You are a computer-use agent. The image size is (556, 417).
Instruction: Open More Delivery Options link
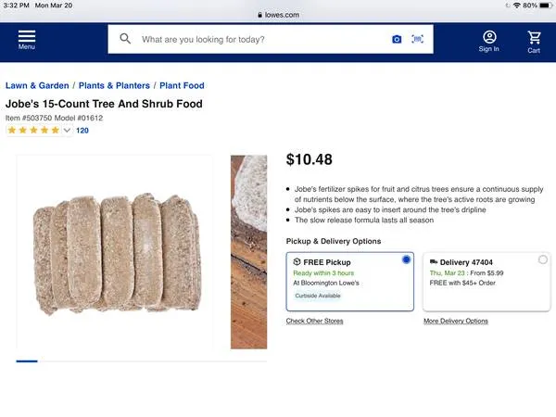point(455,321)
